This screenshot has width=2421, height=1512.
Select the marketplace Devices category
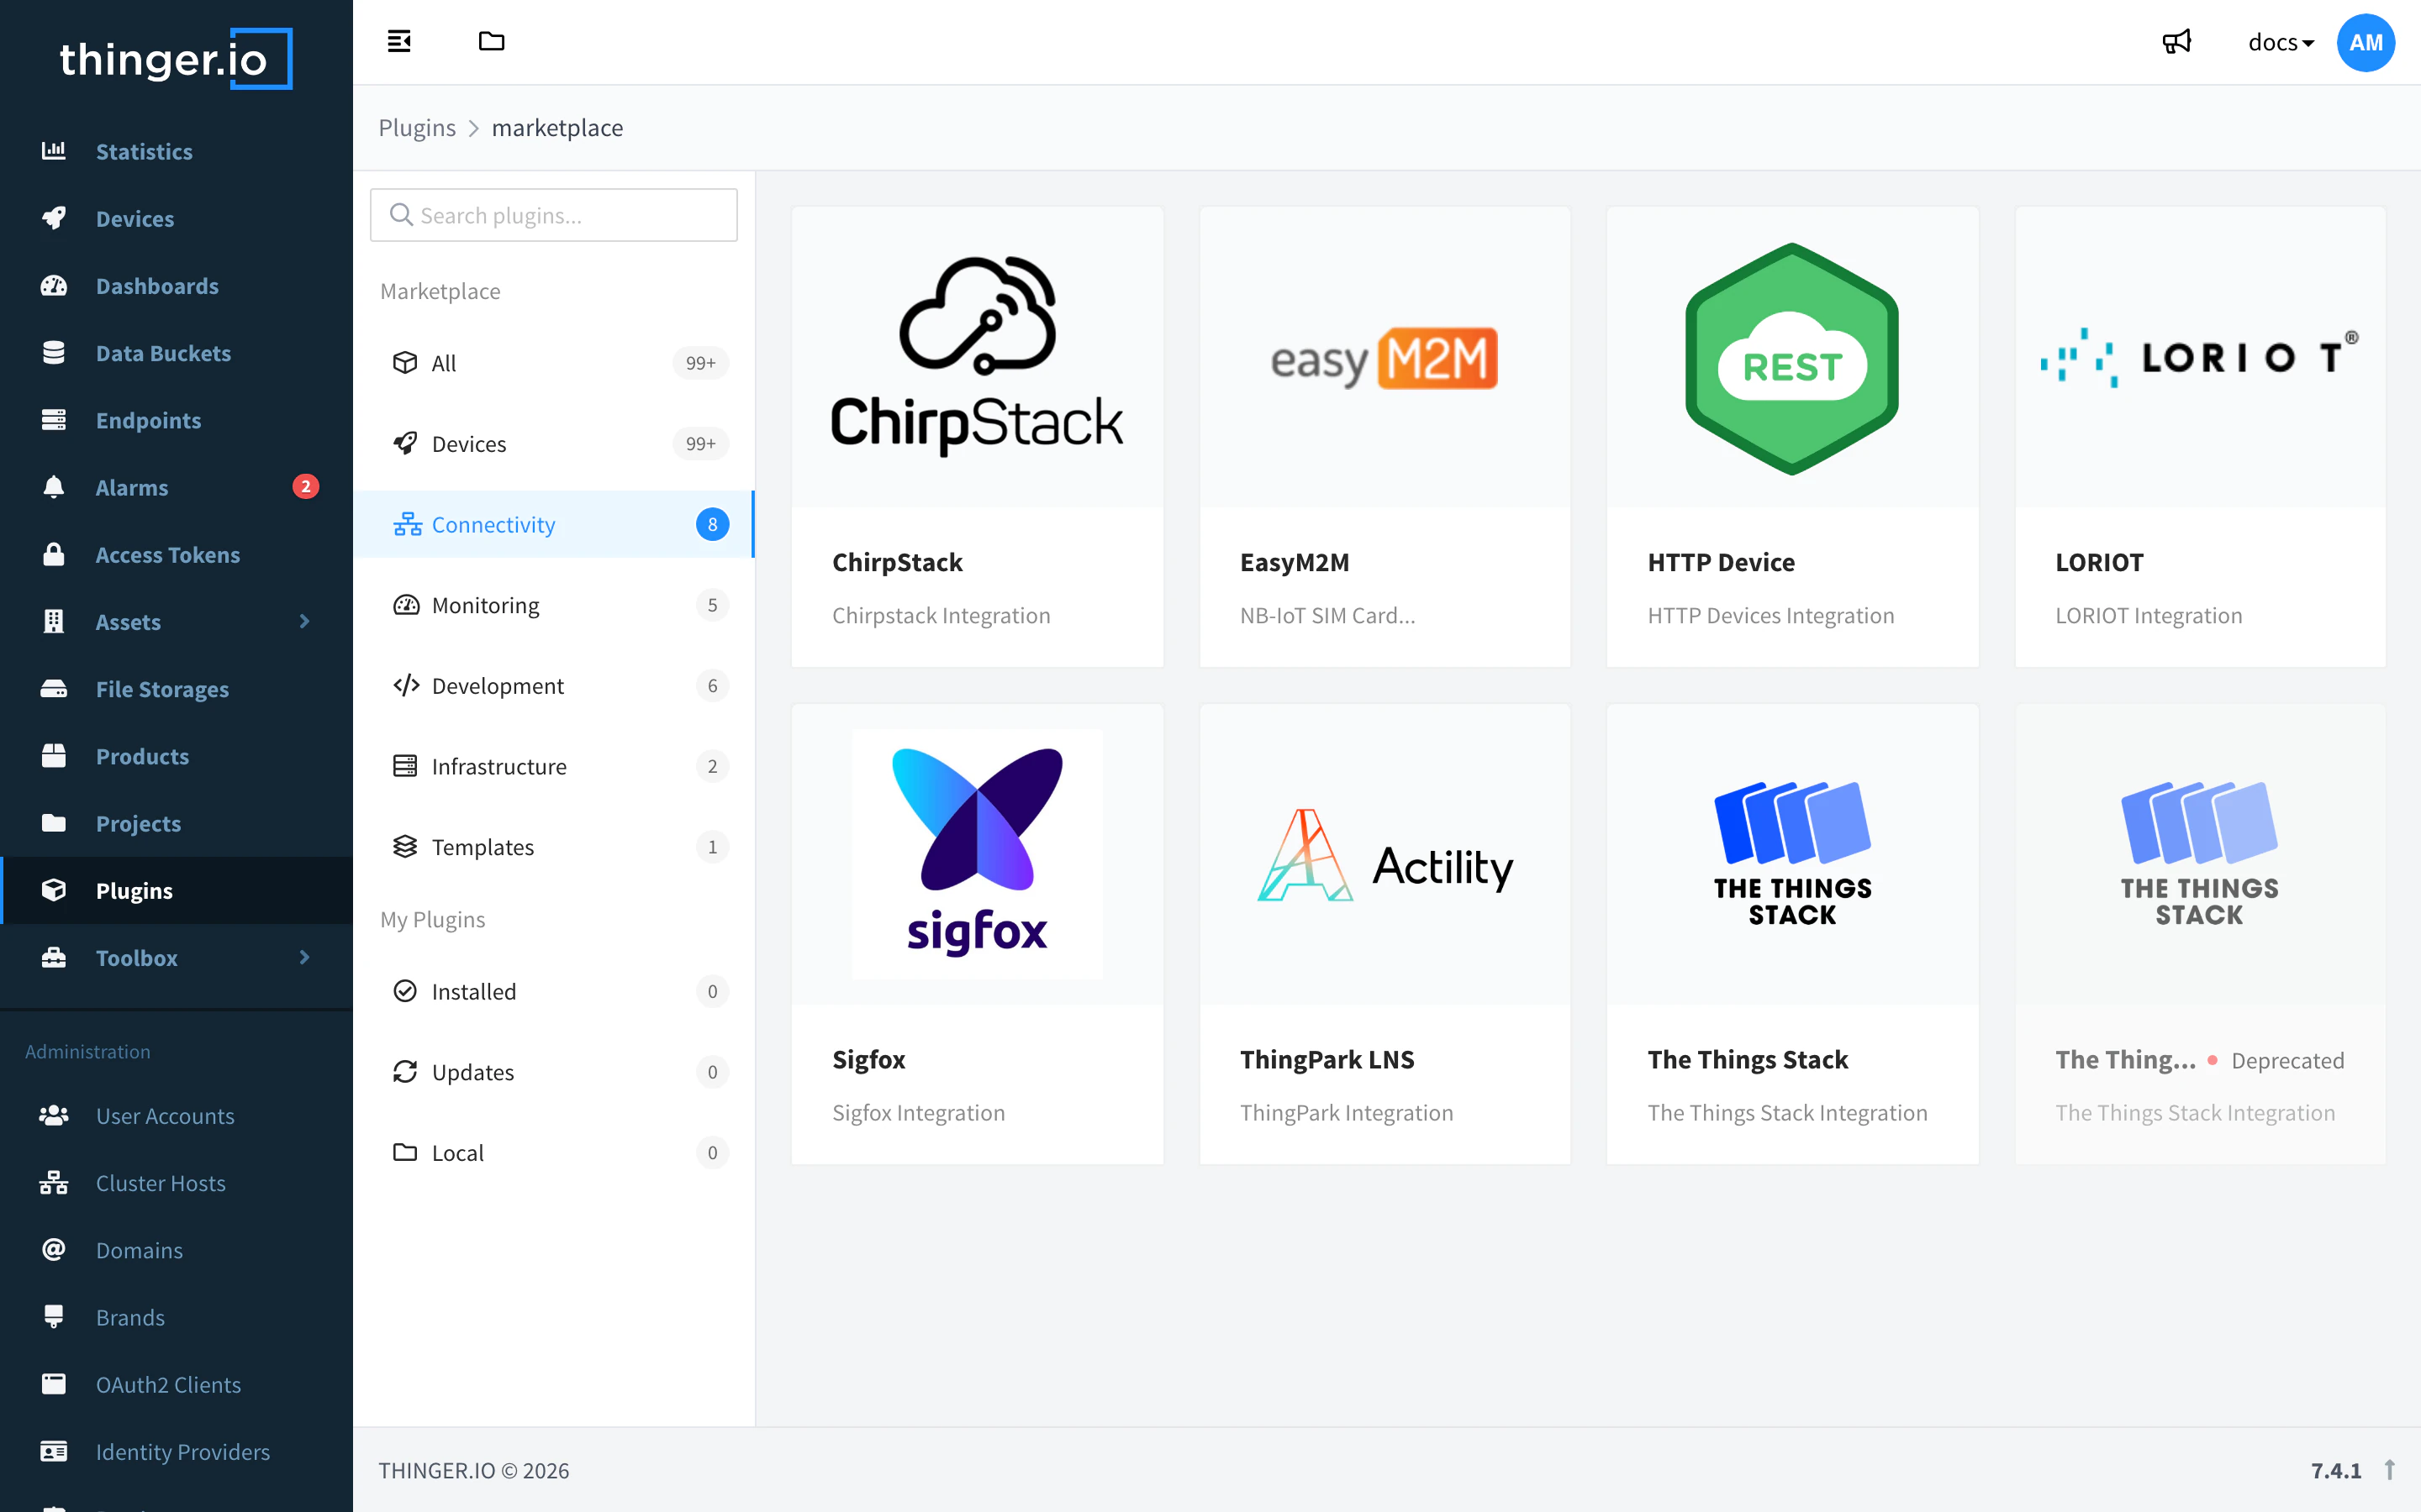[554, 443]
